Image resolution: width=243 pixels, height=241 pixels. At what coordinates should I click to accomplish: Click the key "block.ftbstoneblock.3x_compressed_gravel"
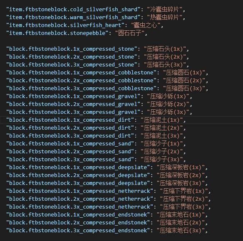(x=74, y=112)
